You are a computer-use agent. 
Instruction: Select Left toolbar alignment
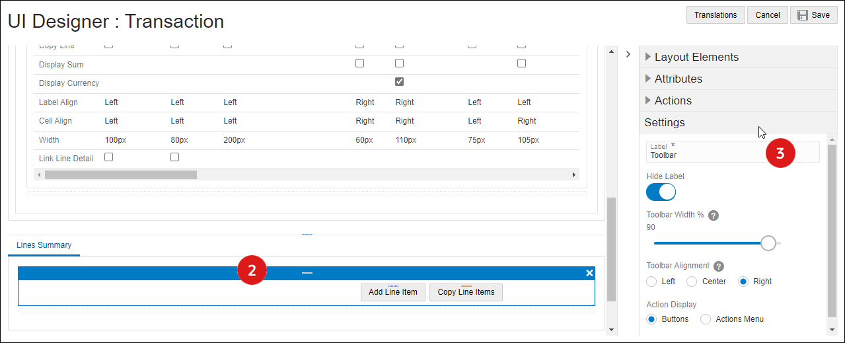(x=652, y=282)
